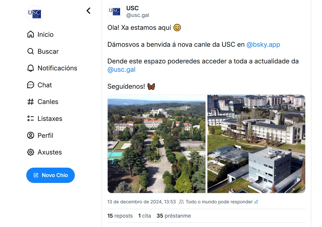Viewport: 322px width, 227px height.
Task: Open the 1 cita quotes list
Action: (145, 216)
